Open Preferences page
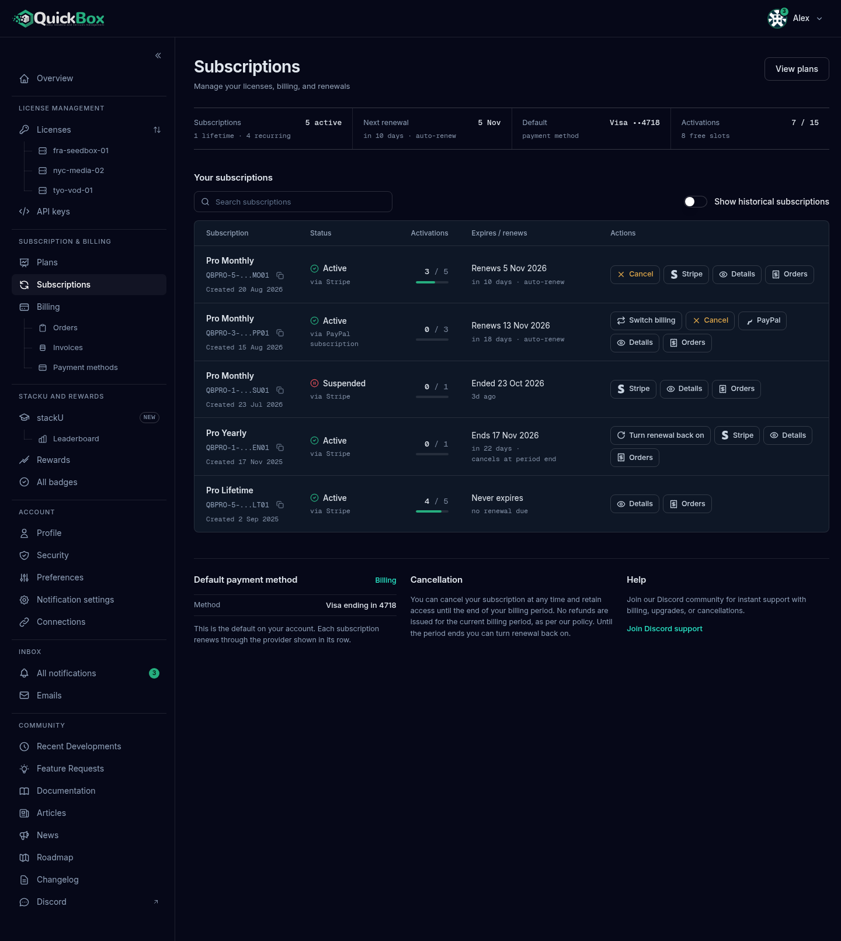Screen dimensions: 841x941 pyautogui.click(x=89, y=577)
